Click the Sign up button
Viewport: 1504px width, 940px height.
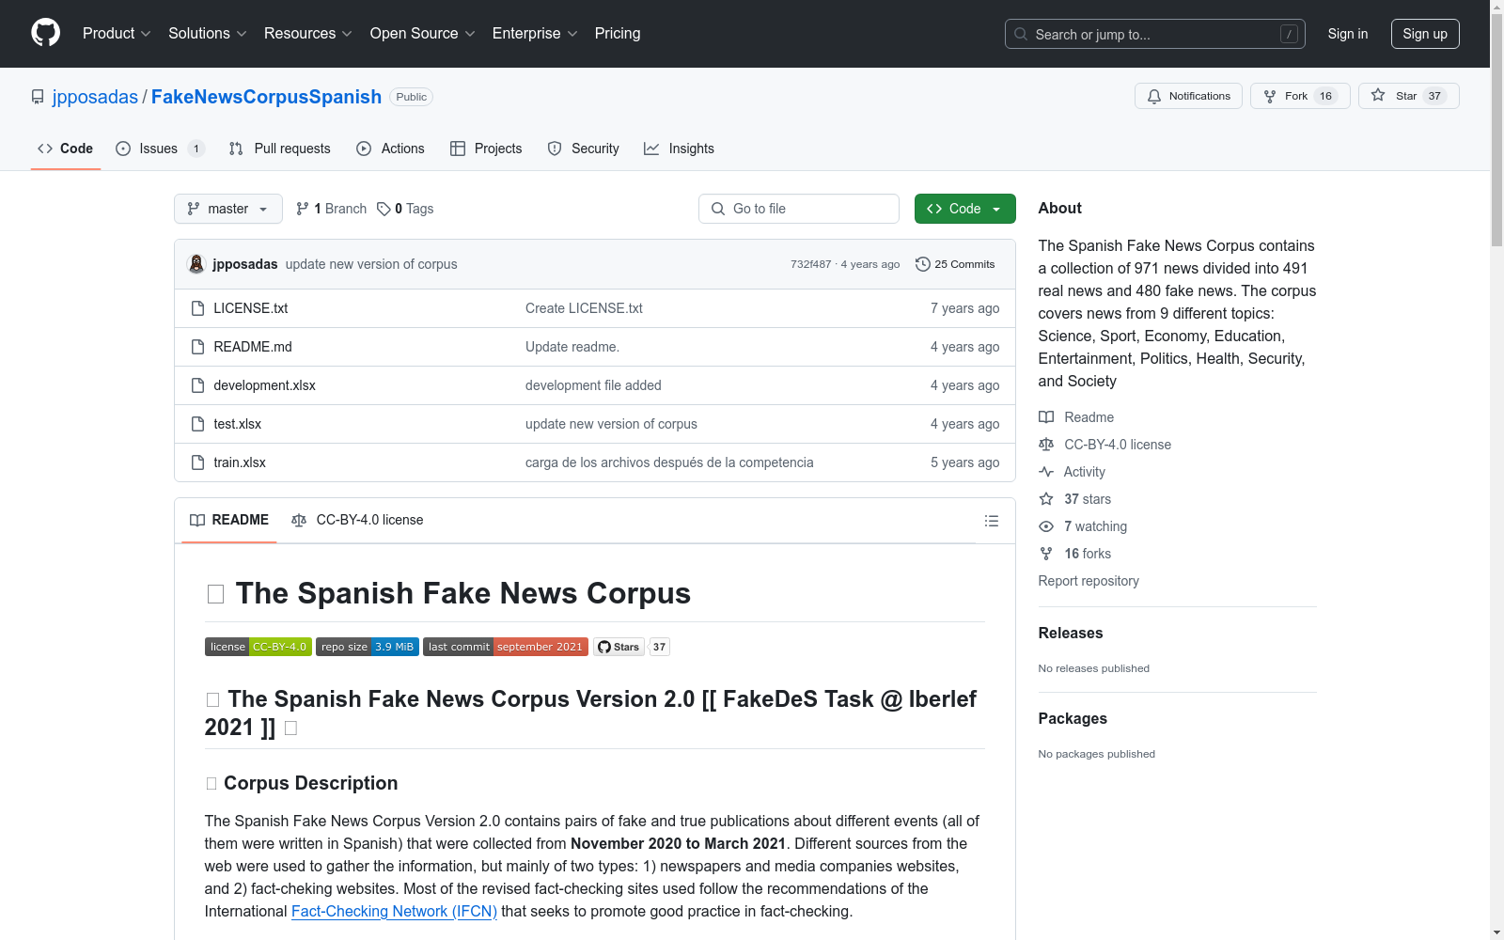[x=1425, y=34]
